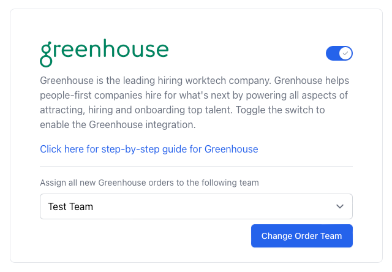Disable the Greenhouse integration switch
The height and width of the screenshot is (272, 392).
339,53
